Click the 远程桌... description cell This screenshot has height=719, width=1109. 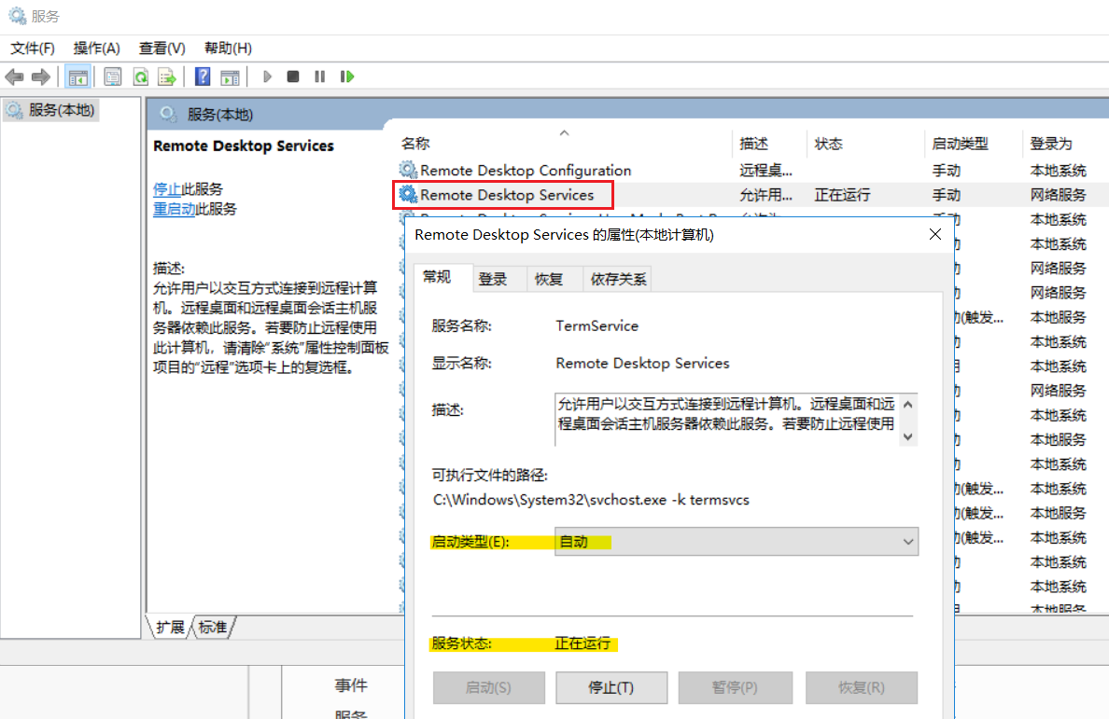click(x=765, y=171)
